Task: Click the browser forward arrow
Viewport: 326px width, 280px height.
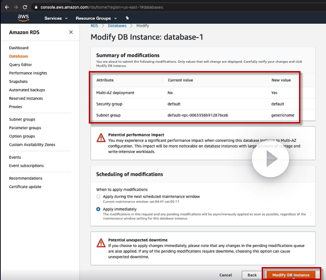Action: (16, 7)
